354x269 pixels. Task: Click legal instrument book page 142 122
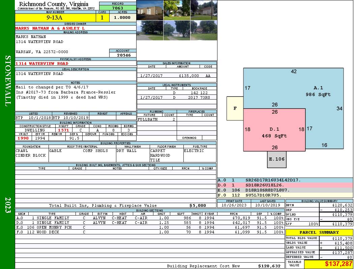(199, 92)
